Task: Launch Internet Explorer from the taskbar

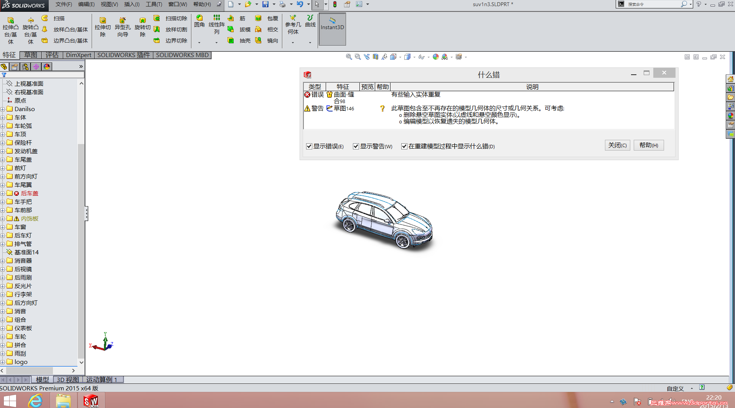Action: pos(36,401)
